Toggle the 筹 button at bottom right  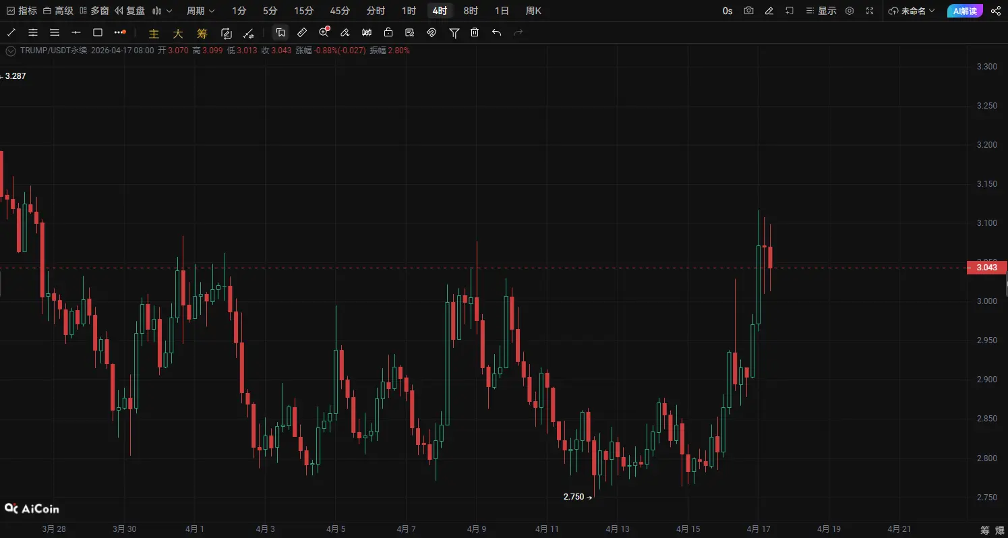click(985, 529)
